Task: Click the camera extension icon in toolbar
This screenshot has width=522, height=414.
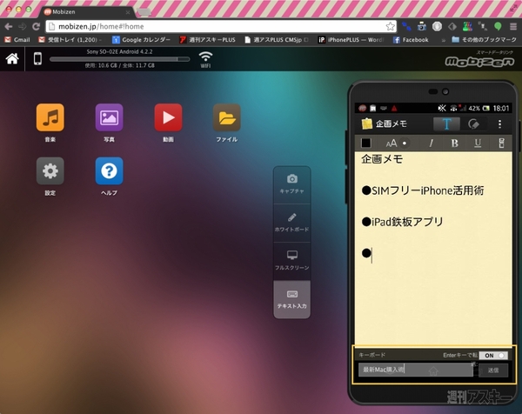Action: click(x=422, y=26)
